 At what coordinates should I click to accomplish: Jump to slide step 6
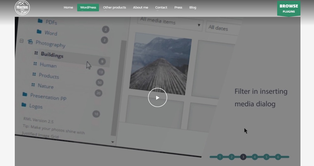[x=278, y=157]
